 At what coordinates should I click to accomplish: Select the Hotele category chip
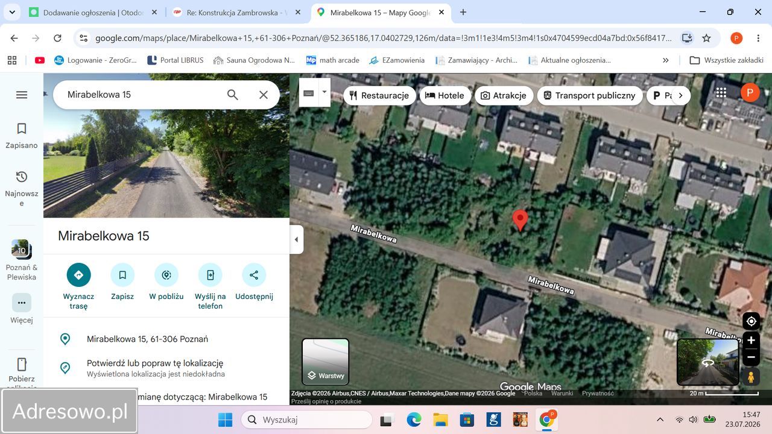(445, 95)
